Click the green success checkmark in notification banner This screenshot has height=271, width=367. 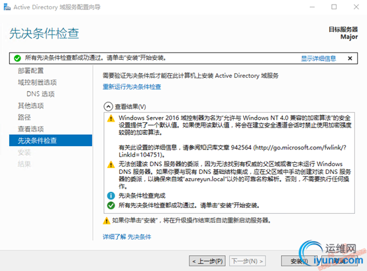tap(17, 58)
